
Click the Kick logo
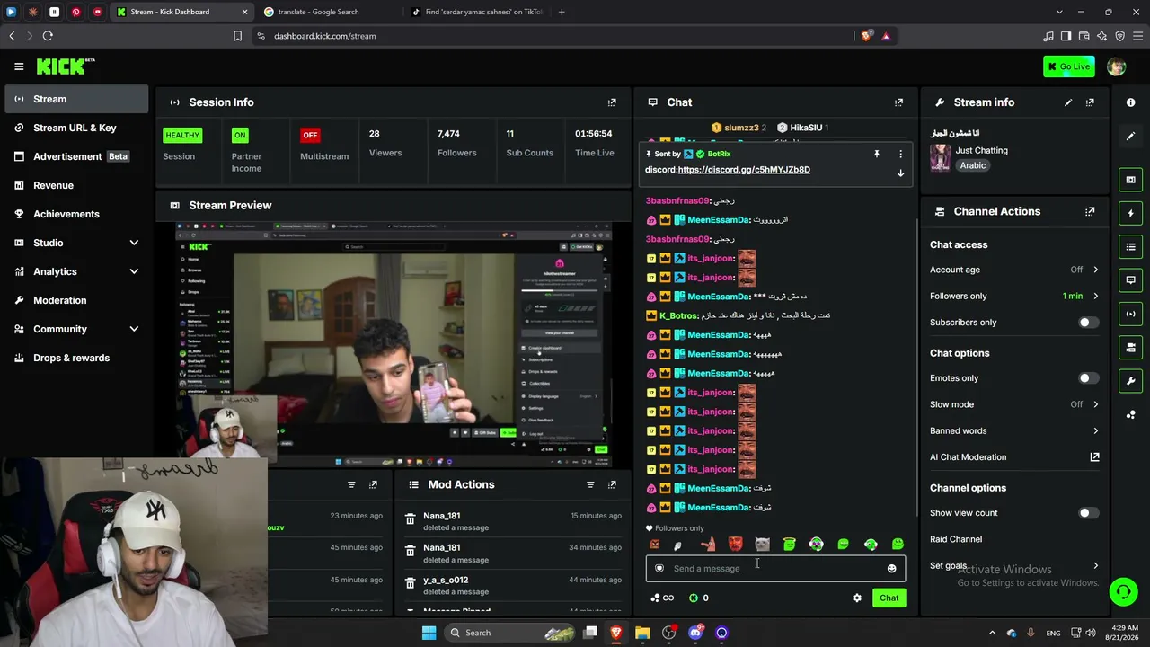(65, 66)
